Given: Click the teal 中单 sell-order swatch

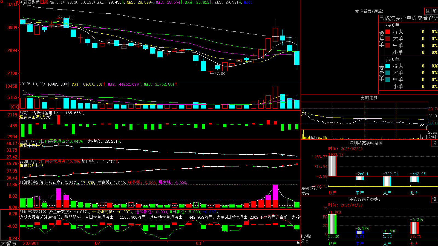Looking at the screenshot, I should (388, 80).
